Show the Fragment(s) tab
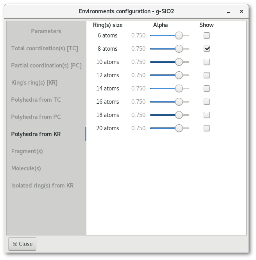This screenshot has height=260, width=256. (x=27, y=151)
